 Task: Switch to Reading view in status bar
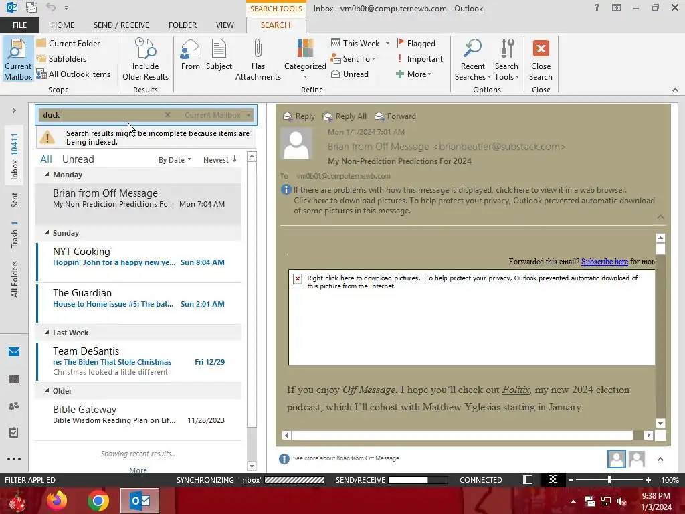[553, 479]
